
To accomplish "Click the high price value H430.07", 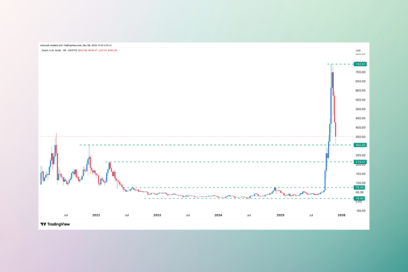I will (x=93, y=51).
